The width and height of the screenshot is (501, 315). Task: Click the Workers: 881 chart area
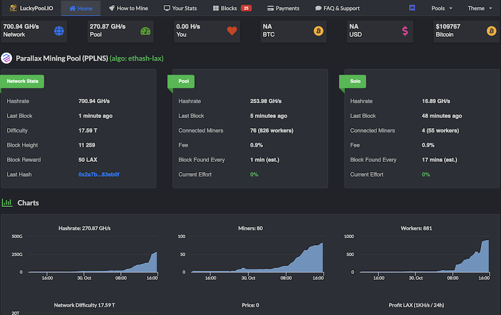click(x=425, y=255)
